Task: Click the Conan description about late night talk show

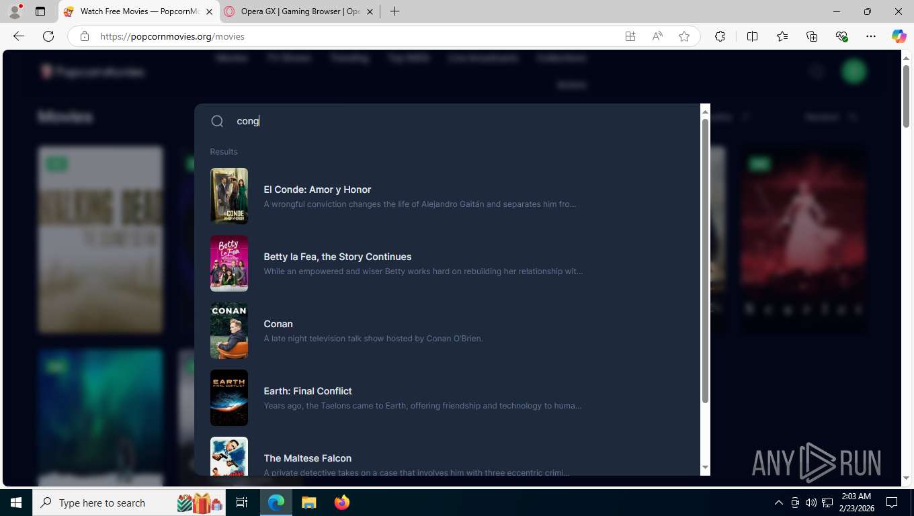Action: coord(373,339)
